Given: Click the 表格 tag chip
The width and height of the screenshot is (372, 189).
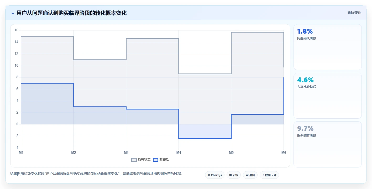Looking at the screenshot, I should pos(234,175).
